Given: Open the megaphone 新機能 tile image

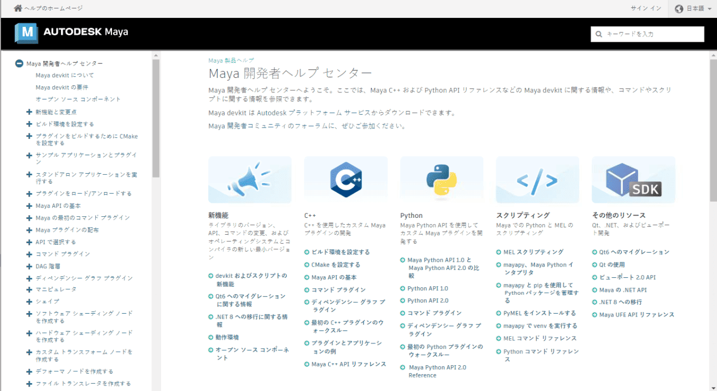Looking at the screenshot, I should pos(250,179).
